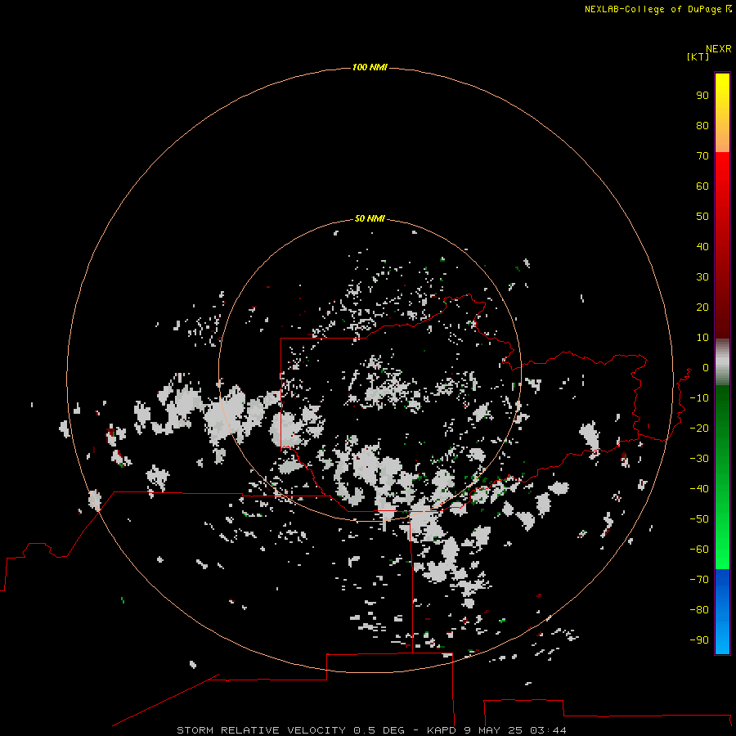Click the 90 value on the velocity scale
The image size is (736, 736).
(x=702, y=96)
